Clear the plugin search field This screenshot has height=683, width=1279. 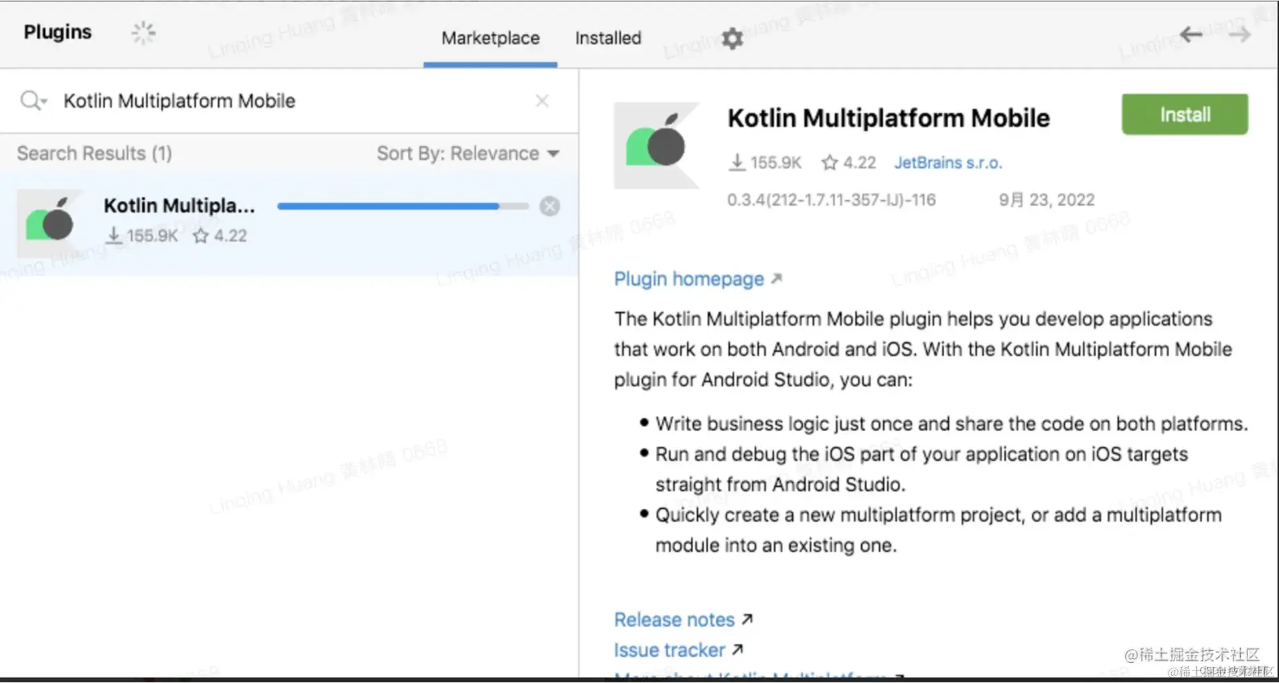coord(542,101)
